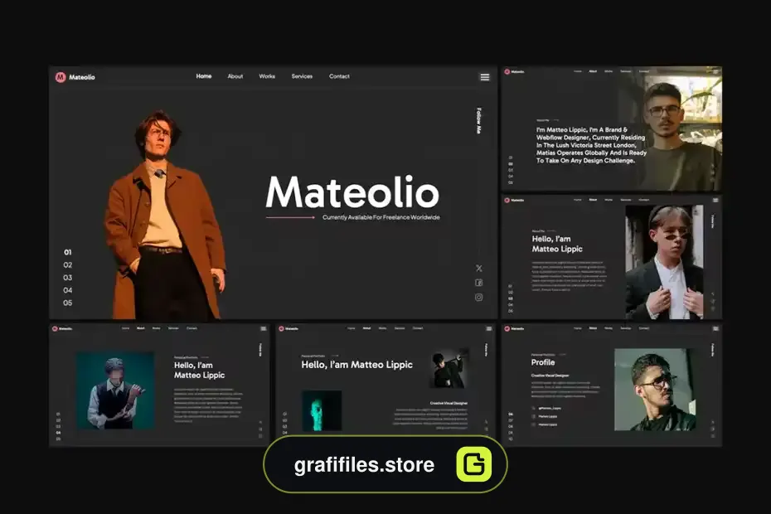The width and height of the screenshot is (771, 514).
Task: Open the X (Twitter) social icon in hero panel
Action: [x=479, y=268]
